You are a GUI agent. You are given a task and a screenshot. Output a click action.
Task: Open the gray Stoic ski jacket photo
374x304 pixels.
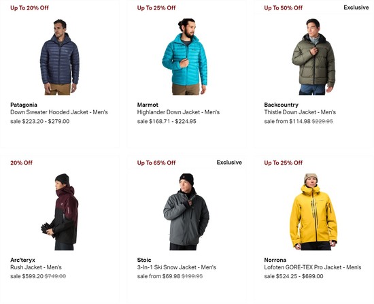pyautogui.click(x=186, y=212)
